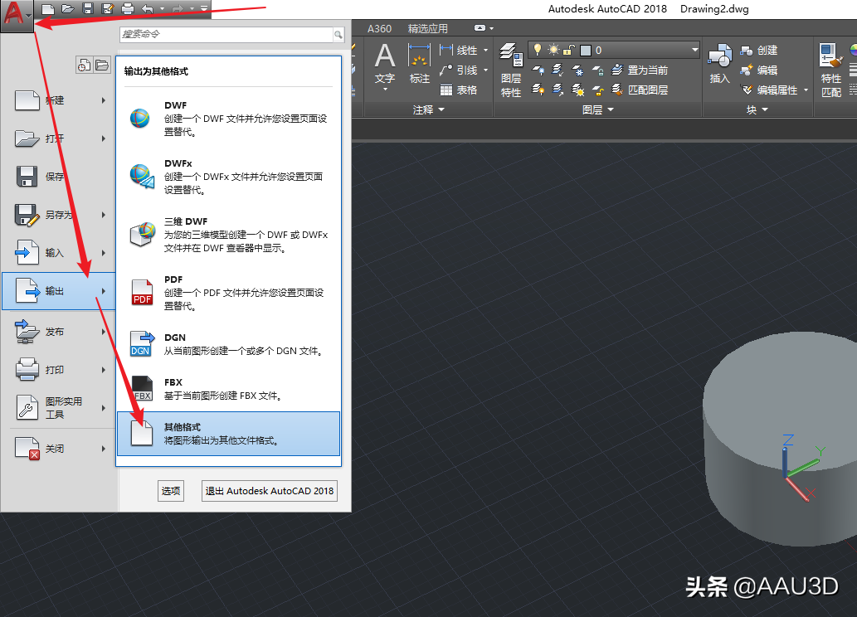Click the Undo arrow icon

click(148, 9)
